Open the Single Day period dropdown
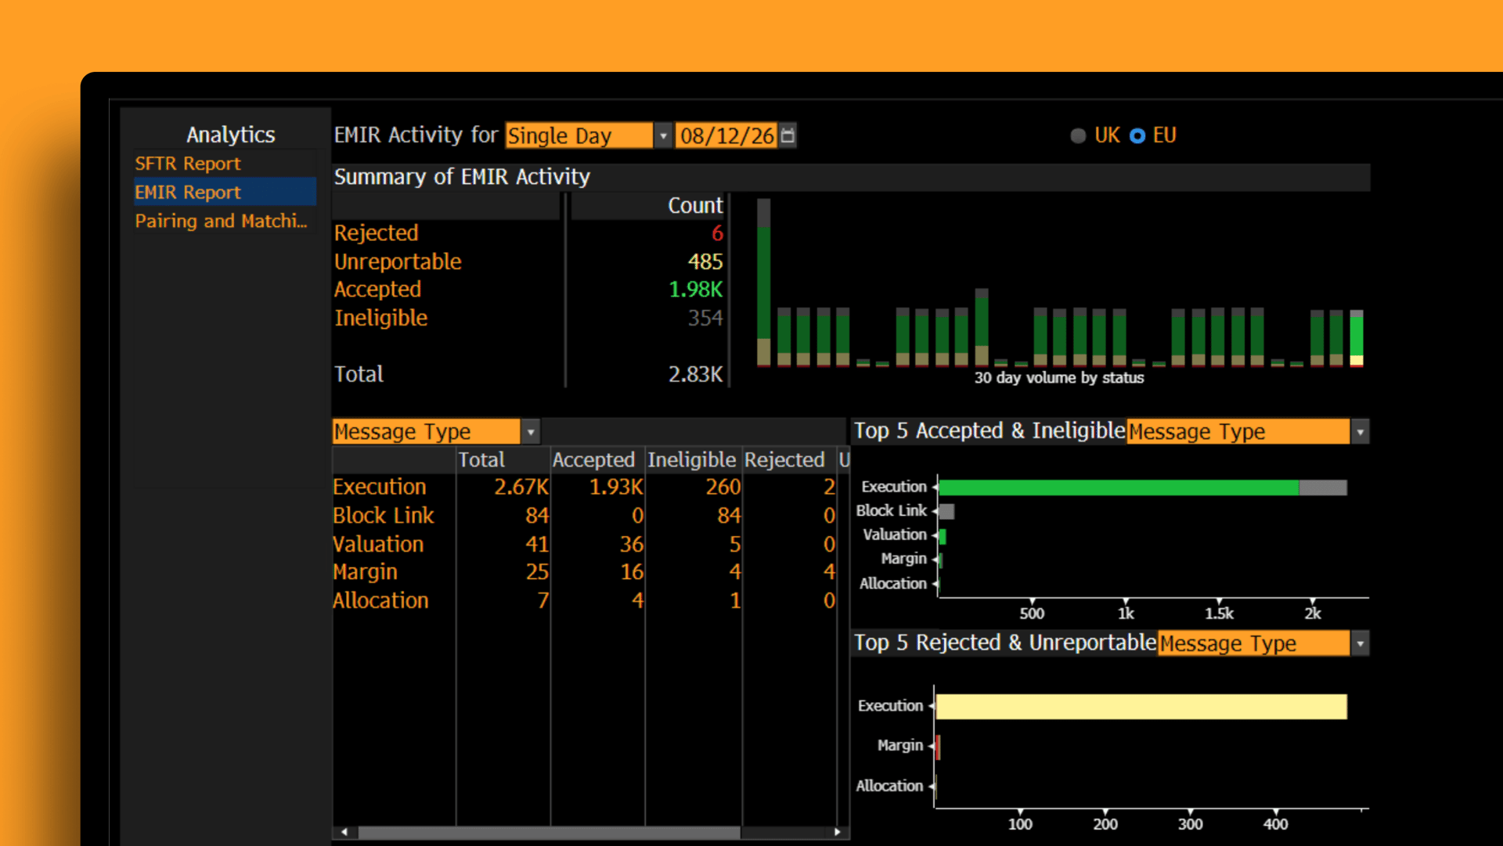This screenshot has height=846, width=1503. point(588,135)
